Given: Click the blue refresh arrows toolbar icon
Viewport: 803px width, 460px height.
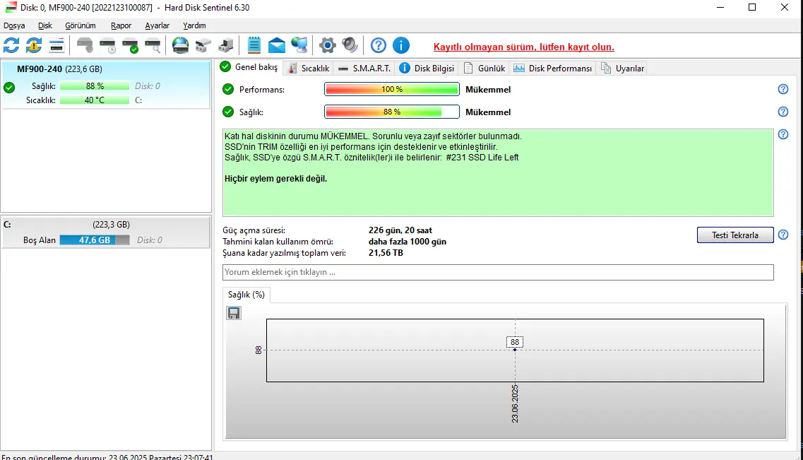Looking at the screenshot, I should tap(11, 46).
